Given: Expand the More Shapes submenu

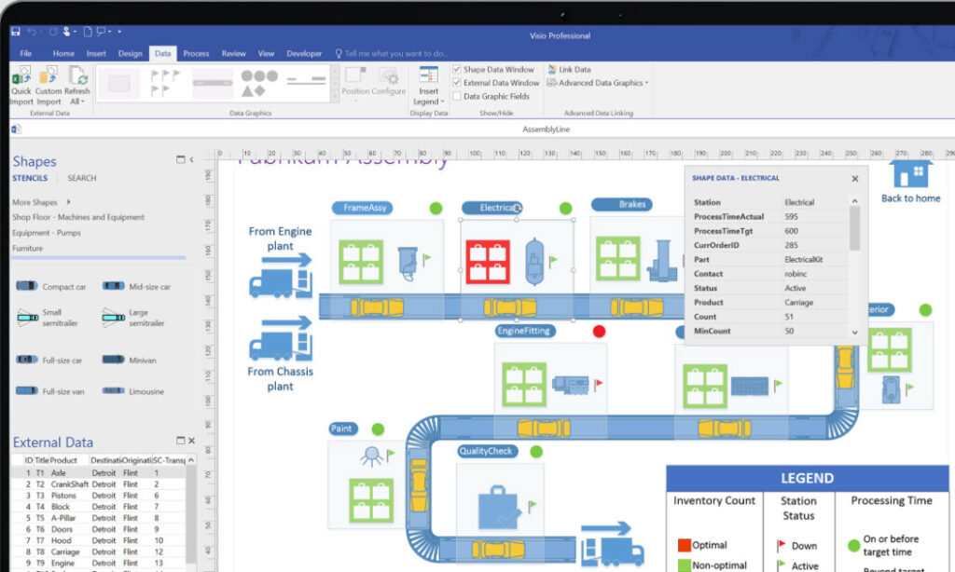Looking at the screenshot, I should 68,201.
